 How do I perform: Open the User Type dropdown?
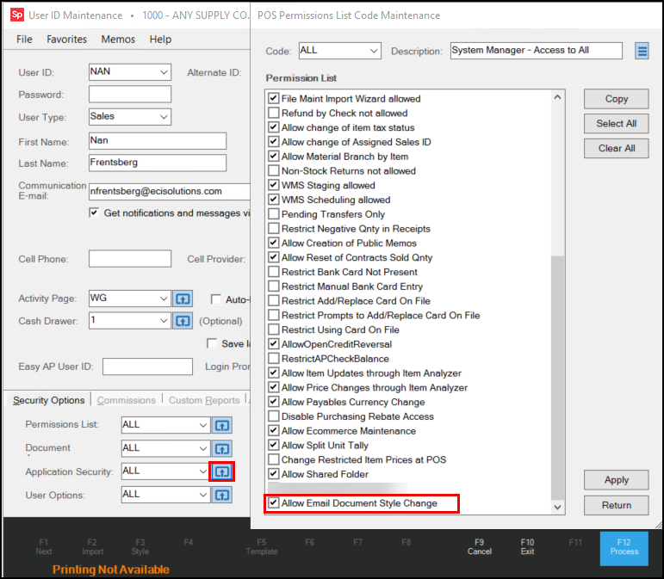(x=164, y=117)
